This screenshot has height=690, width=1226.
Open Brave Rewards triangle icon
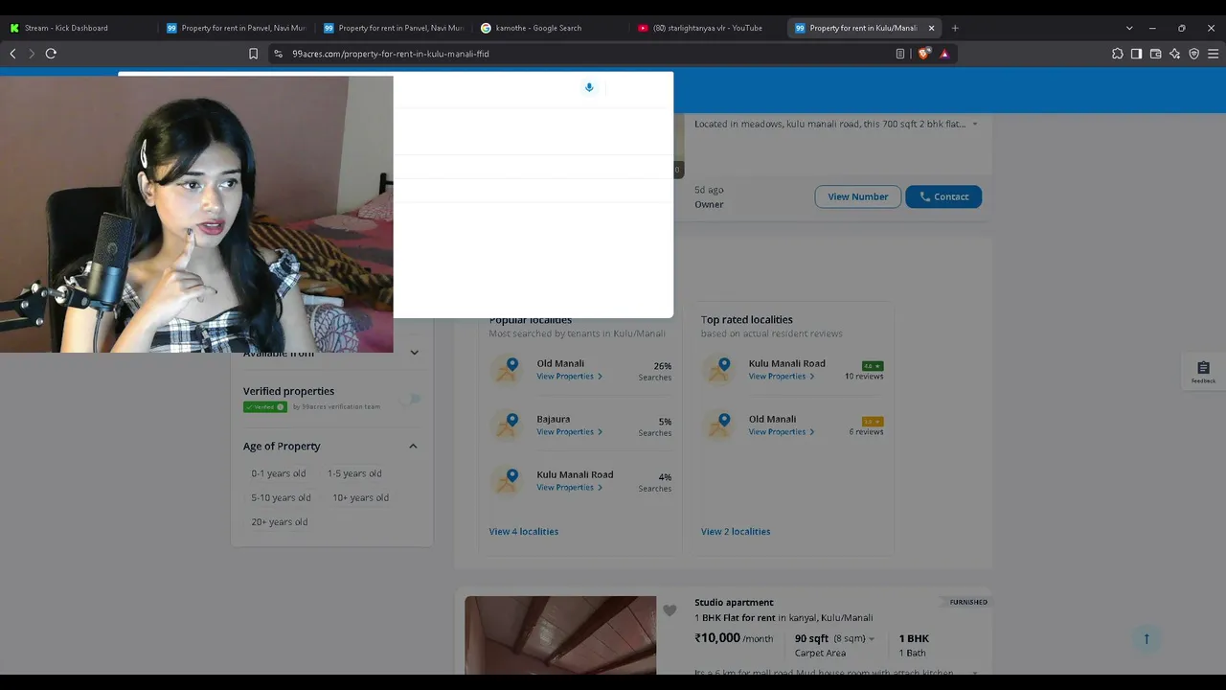click(x=944, y=54)
